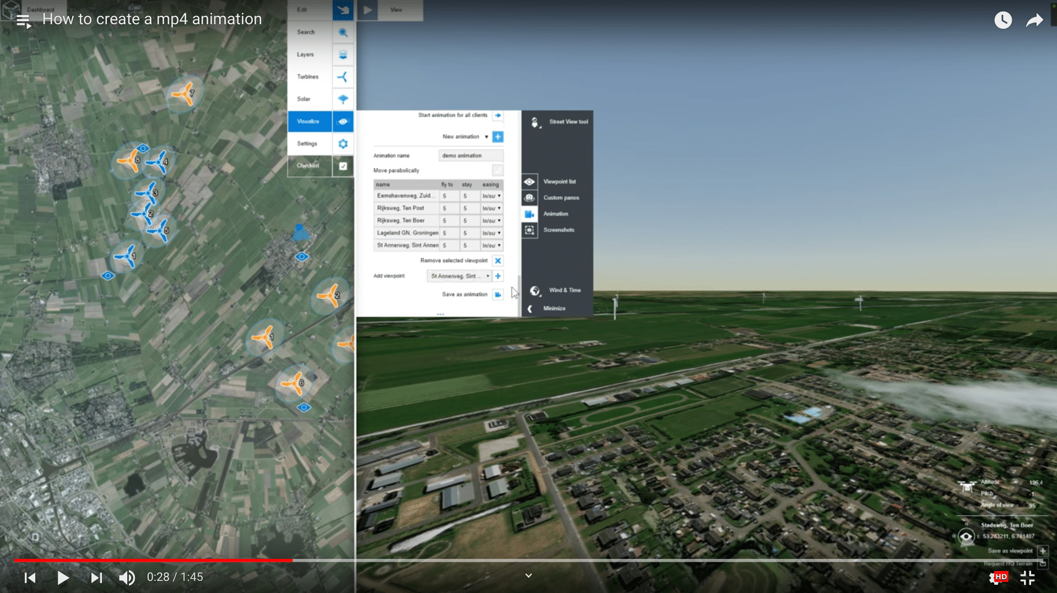Open easing dropdown for Rijksweg, Ten Post row
Image resolution: width=1057 pixels, height=593 pixels.
coord(491,208)
